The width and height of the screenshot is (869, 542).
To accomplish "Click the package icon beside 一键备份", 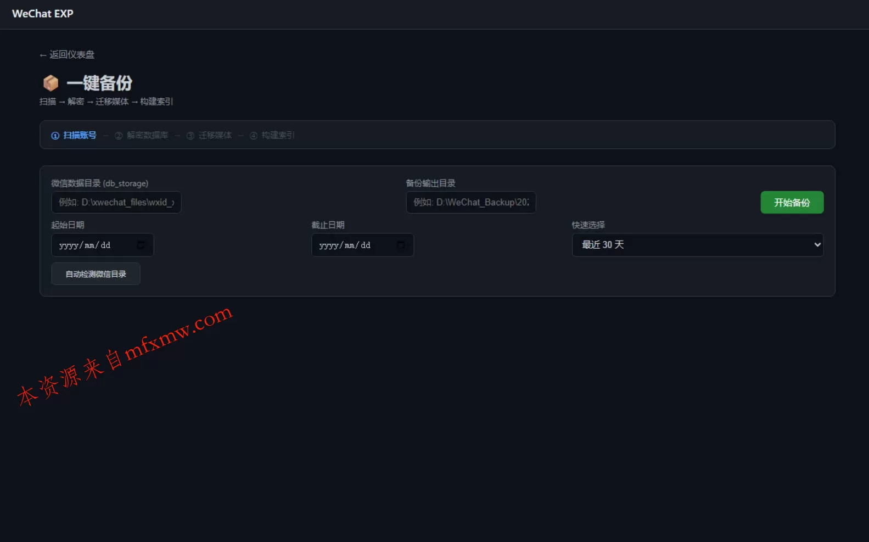I will tap(51, 83).
